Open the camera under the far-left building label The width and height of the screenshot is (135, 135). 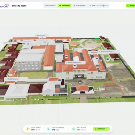(11, 45)
